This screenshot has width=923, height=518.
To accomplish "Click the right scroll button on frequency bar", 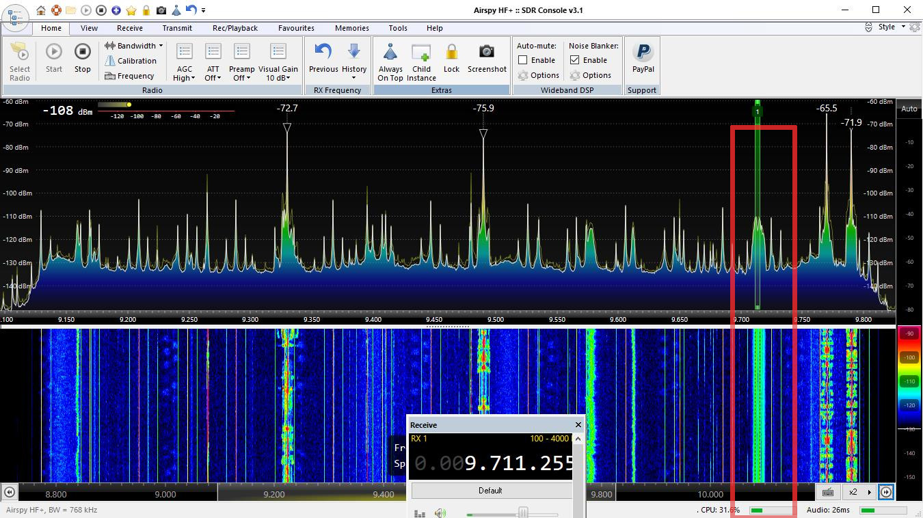I will pos(886,492).
